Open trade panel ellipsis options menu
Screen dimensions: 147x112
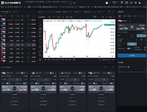pyautogui.click(x=101, y=67)
